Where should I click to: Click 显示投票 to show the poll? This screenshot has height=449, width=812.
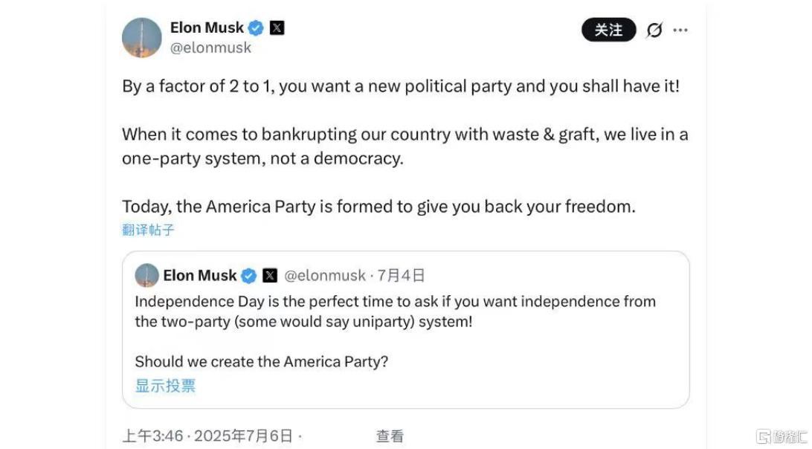pyautogui.click(x=165, y=386)
